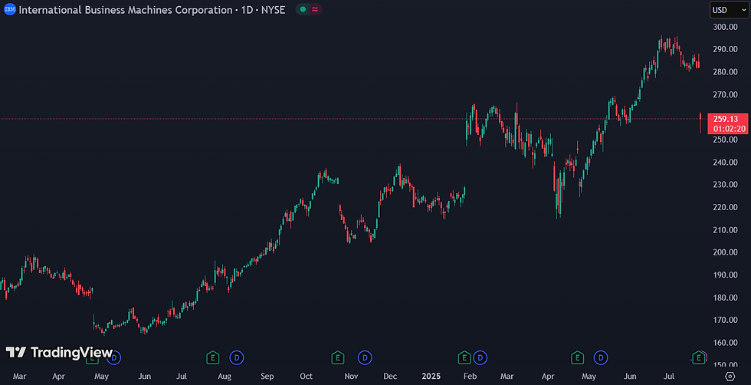
Task: Open chart settings gear icon
Action: (x=730, y=375)
